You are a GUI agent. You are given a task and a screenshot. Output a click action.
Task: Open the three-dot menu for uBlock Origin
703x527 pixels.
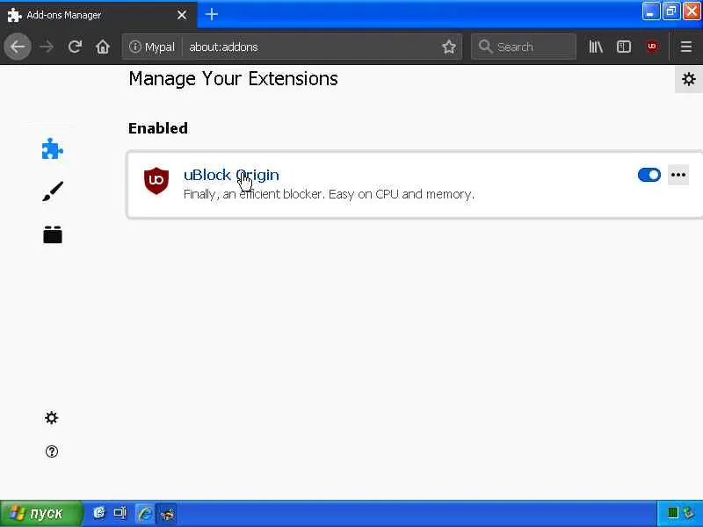coord(678,175)
